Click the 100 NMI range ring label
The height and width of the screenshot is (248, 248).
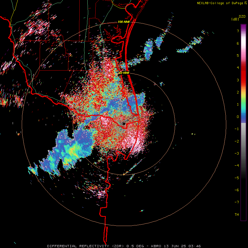click(x=124, y=22)
